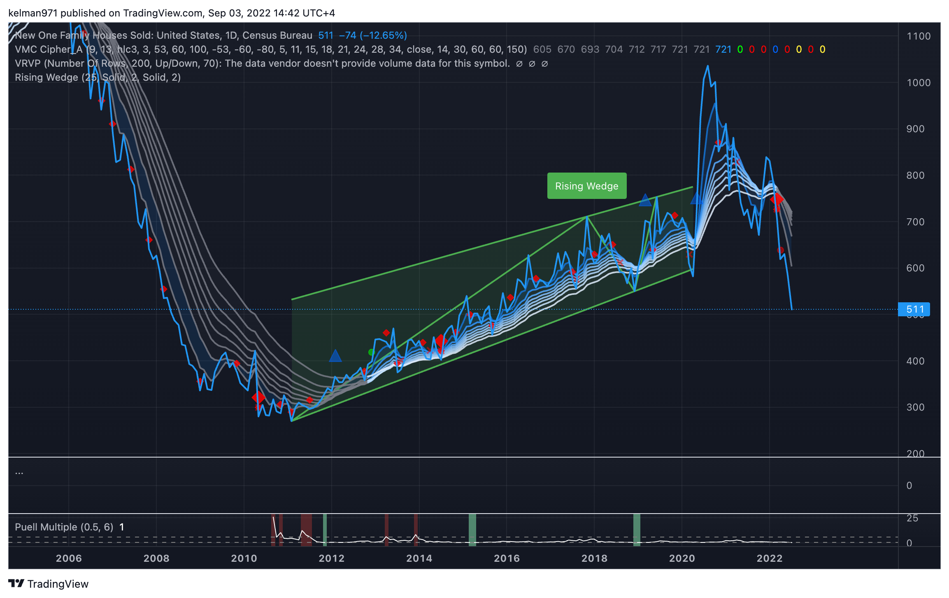The height and width of the screenshot is (598, 949).
Task: Click the green Puell bar near 2015
Action: click(472, 530)
